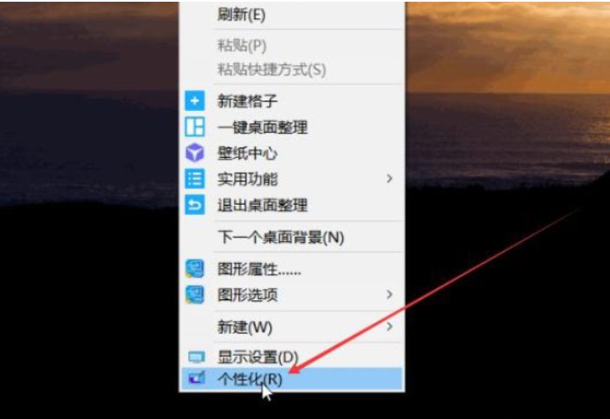Select the 个性化(R) menu entry
Screen dimensions: 610x419
292,379
